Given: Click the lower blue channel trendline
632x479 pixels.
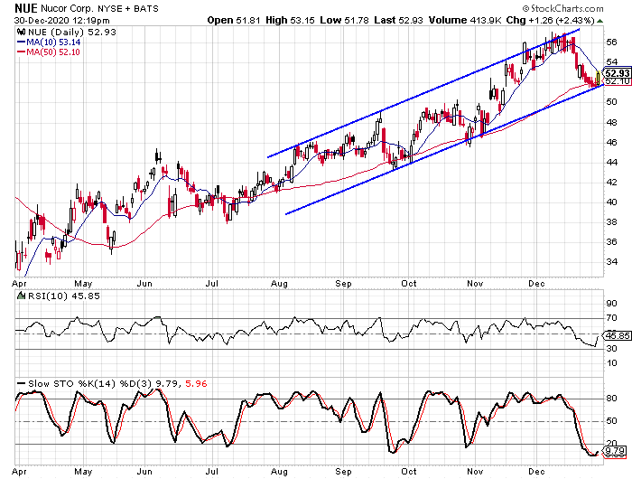Looking at the screenshot, I should (x=444, y=149).
